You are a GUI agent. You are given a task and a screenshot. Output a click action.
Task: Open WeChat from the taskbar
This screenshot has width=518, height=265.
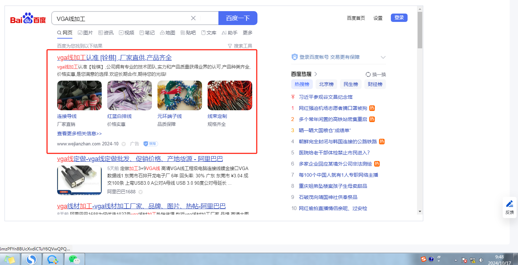tap(74, 259)
